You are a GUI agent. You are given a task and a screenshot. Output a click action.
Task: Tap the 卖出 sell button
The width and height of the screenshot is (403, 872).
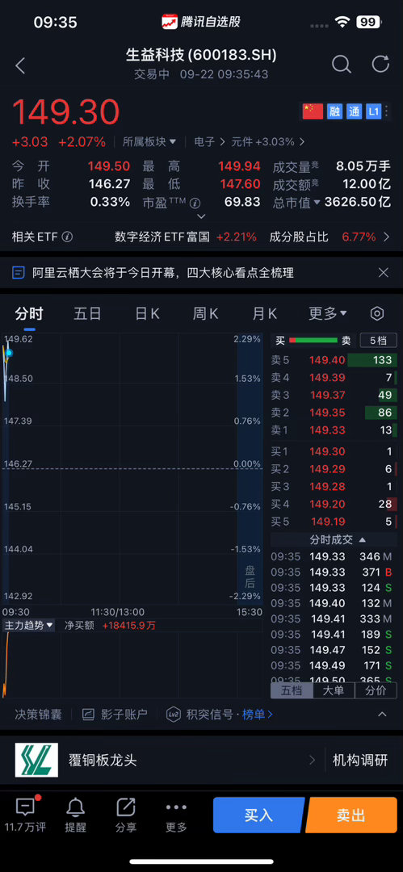click(x=351, y=815)
